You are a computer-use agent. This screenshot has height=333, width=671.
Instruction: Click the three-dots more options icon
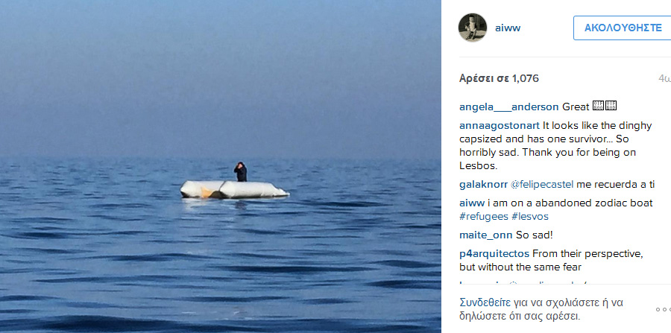coord(664,309)
